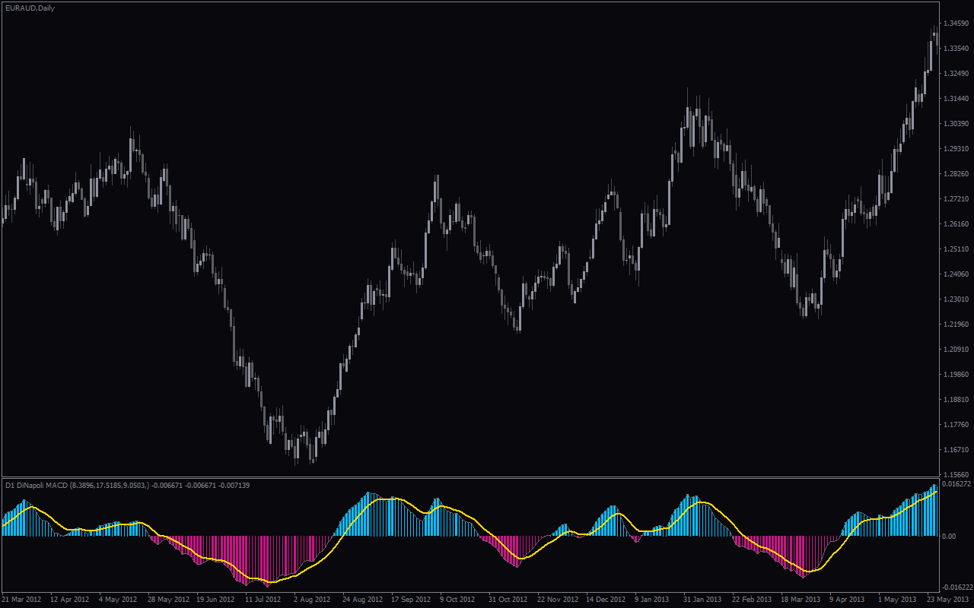Click the 17 Sep 2012 date label
The height and width of the screenshot is (608, 974).
410,600
